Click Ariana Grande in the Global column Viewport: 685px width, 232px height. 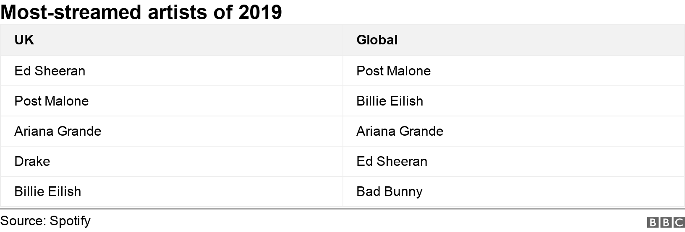point(400,131)
